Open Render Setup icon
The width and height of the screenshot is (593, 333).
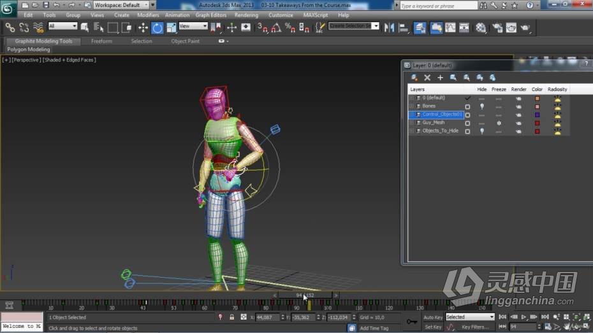pyautogui.click(x=497, y=27)
